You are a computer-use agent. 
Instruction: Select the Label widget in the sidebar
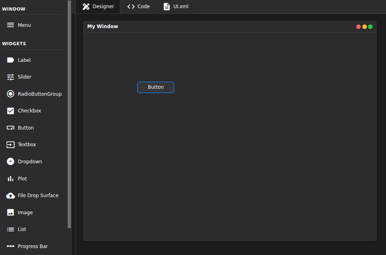23,60
